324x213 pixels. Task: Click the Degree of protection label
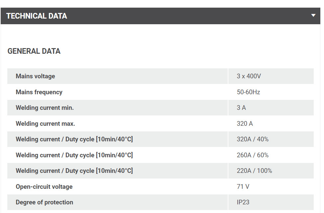pos(44,202)
